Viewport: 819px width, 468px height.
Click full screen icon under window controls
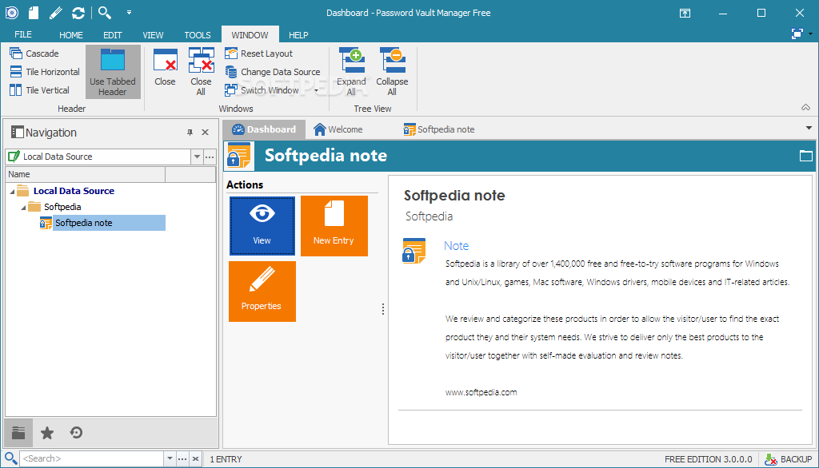click(797, 34)
